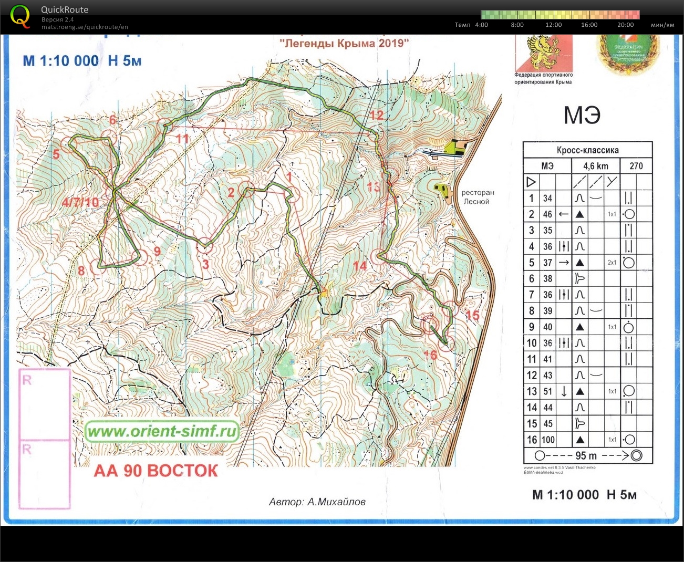684x562 pixels.
Task: Click the Crimea orienteering federation griffin logo
Action: tap(543, 53)
